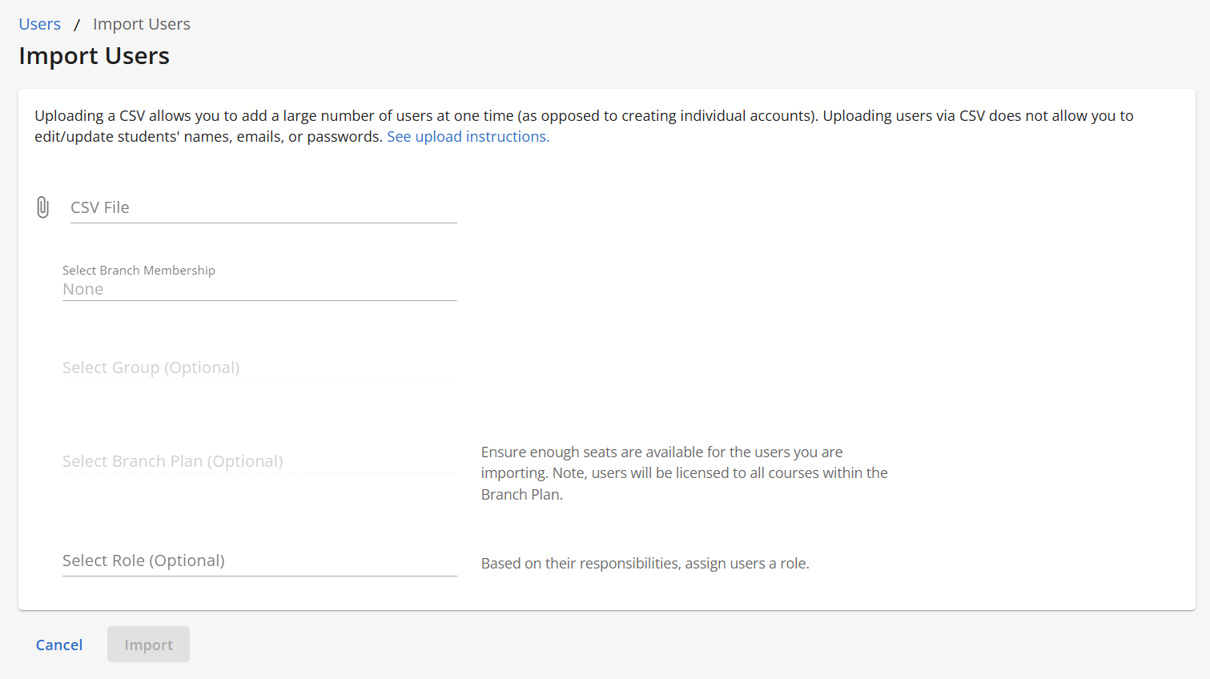Expand the Select Role (Optional) dropdown
Screen dimensions: 1210x679
click(259, 560)
